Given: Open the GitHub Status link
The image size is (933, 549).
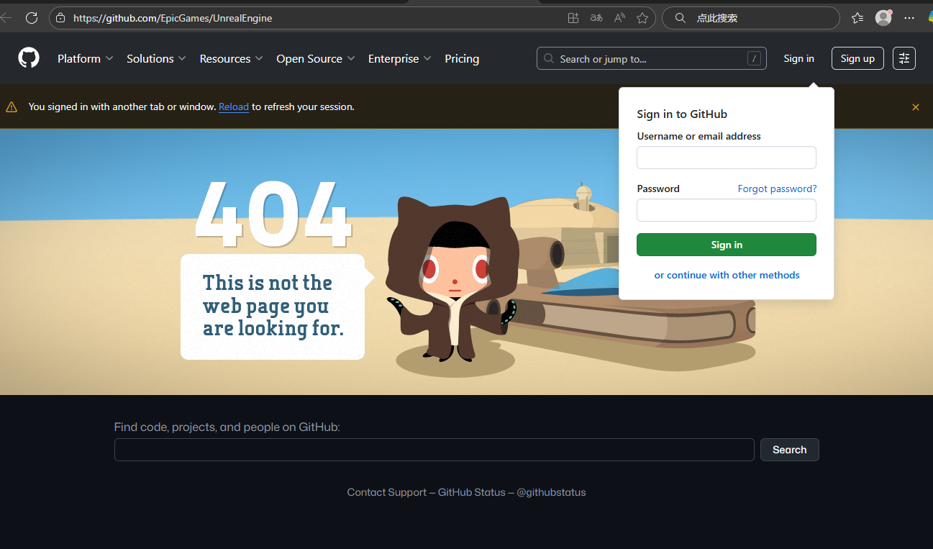Looking at the screenshot, I should (x=472, y=492).
